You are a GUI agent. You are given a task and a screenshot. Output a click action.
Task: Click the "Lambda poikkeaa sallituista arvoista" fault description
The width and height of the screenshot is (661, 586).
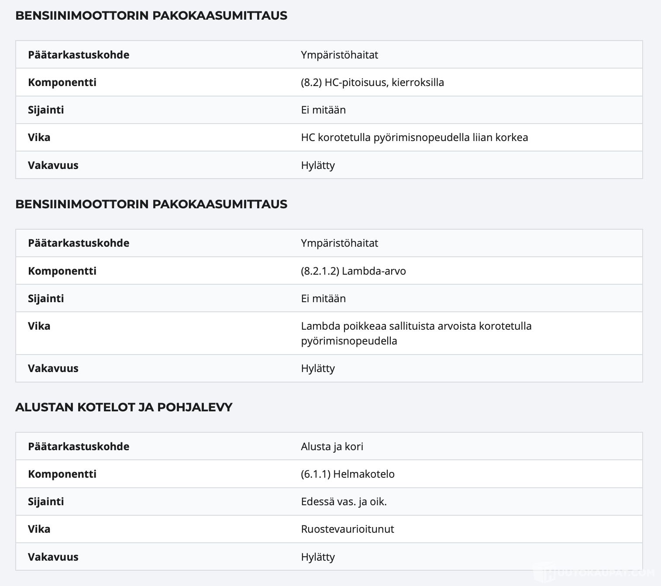(416, 333)
